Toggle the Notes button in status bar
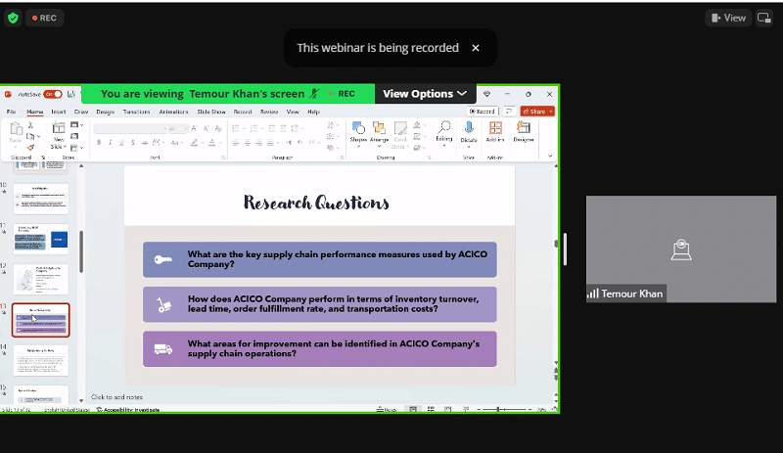Viewport: 783px width, 453px height. click(387, 410)
